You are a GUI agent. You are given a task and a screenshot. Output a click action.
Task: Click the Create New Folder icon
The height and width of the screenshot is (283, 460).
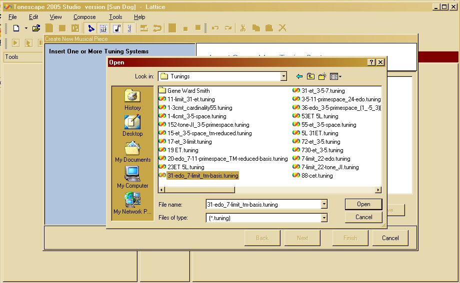click(322, 76)
